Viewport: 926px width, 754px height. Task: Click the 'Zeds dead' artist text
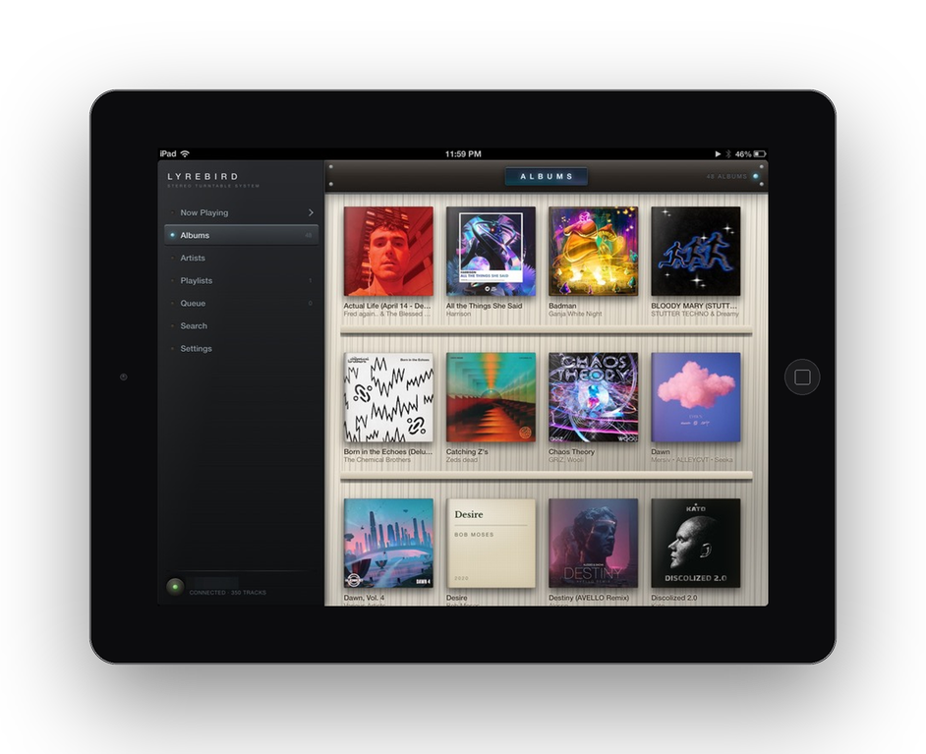click(x=462, y=459)
